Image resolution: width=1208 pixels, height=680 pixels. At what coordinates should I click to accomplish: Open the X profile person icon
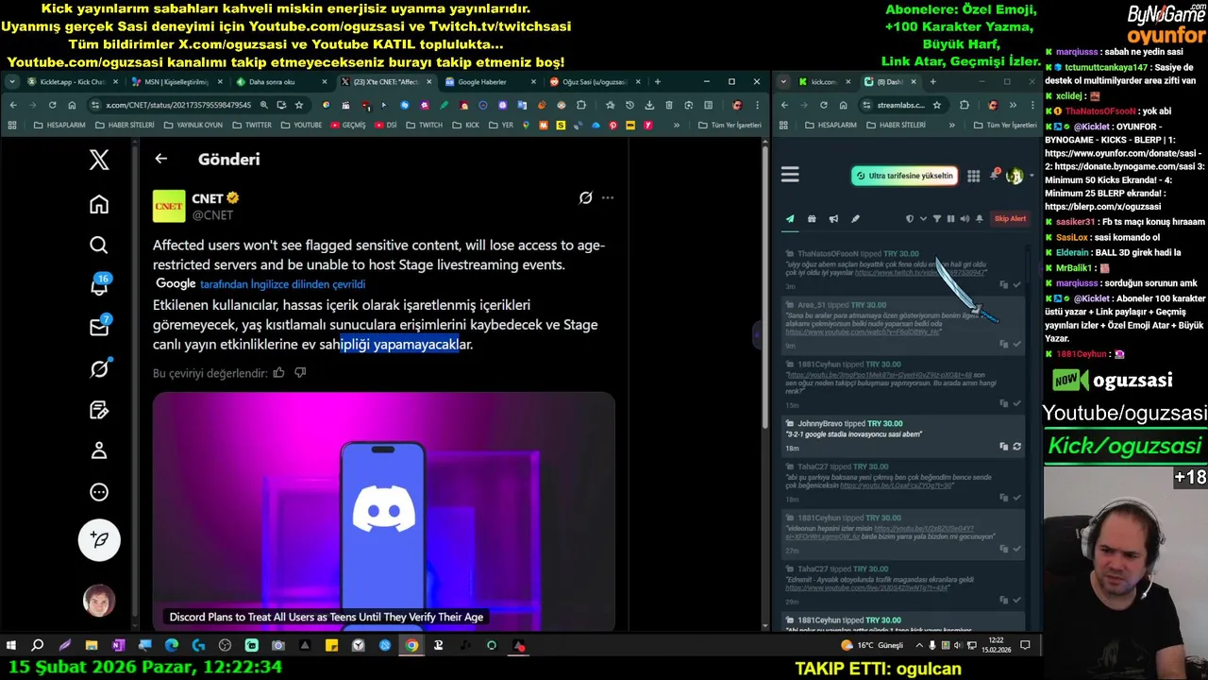[x=99, y=450]
